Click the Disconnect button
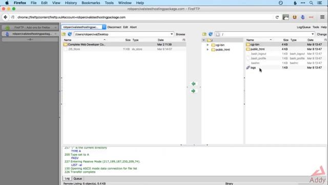 coord(114,27)
